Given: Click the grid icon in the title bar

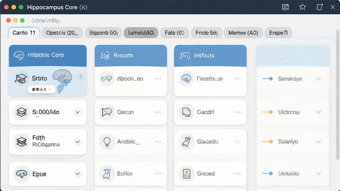Looking at the screenshot, I should click(285, 7).
